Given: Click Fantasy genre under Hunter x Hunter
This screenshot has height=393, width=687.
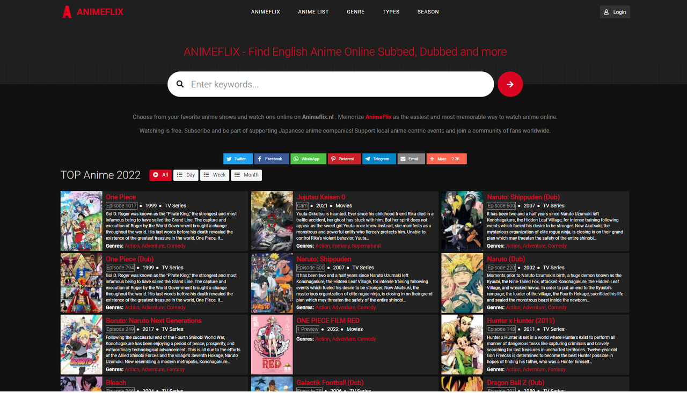Looking at the screenshot, I should [557, 369].
